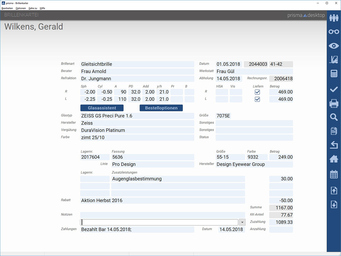Click the prisma app icon in title bar

[x=3, y=3]
